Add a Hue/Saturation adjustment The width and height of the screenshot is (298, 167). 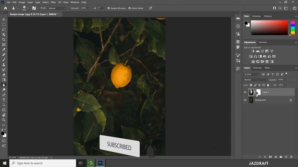click(x=251, y=57)
